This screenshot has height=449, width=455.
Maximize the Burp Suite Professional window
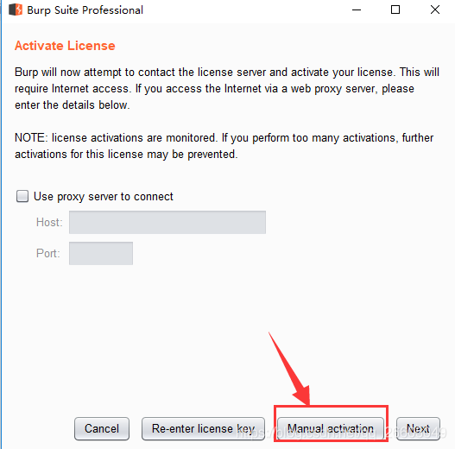395,9
